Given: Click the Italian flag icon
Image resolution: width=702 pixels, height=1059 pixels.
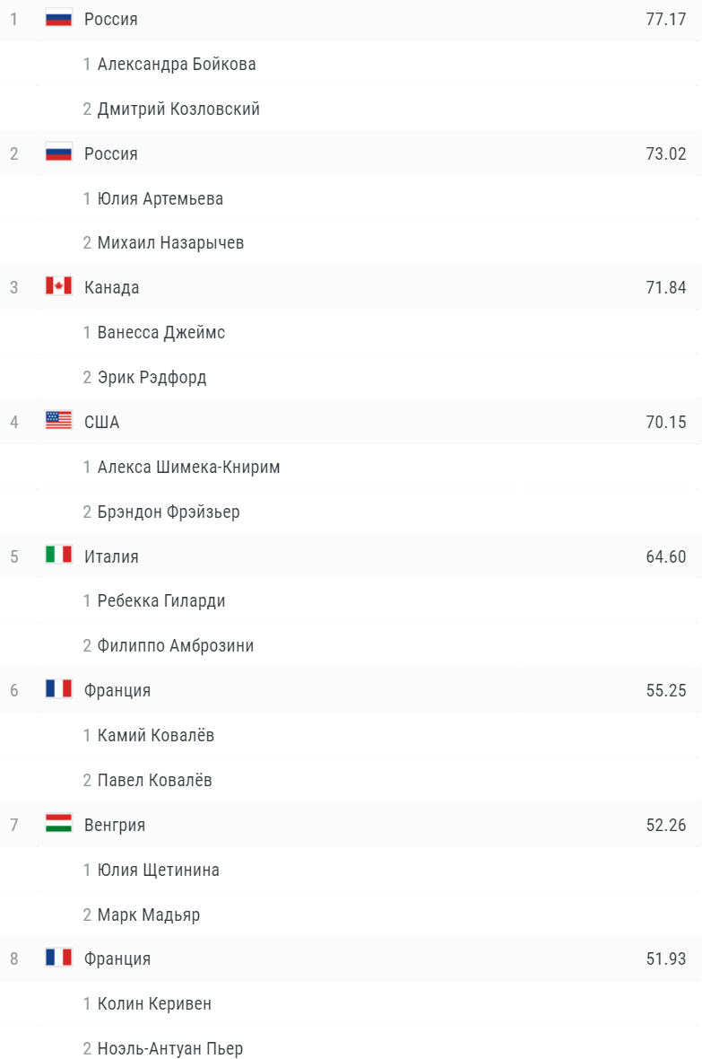Looking at the screenshot, I should click(x=58, y=556).
